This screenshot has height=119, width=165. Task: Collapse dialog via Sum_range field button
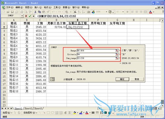117,58
